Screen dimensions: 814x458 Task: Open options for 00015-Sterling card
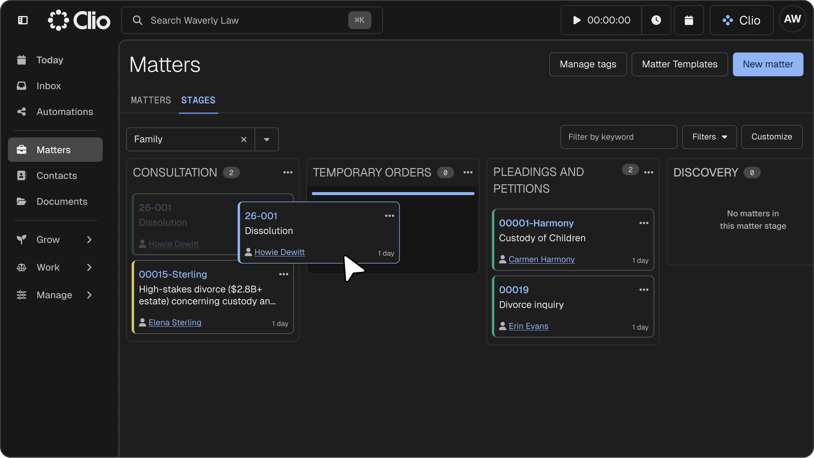[x=284, y=274]
